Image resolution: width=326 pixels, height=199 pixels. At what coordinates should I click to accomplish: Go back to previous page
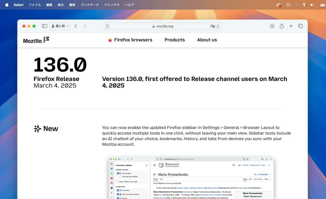(76, 26)
